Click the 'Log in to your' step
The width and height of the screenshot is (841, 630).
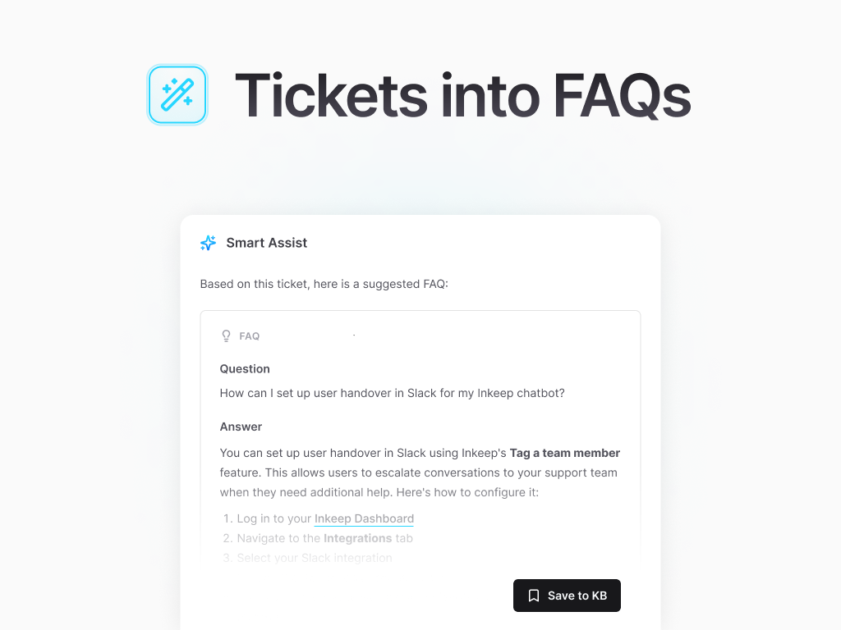(x=273, y=518)
